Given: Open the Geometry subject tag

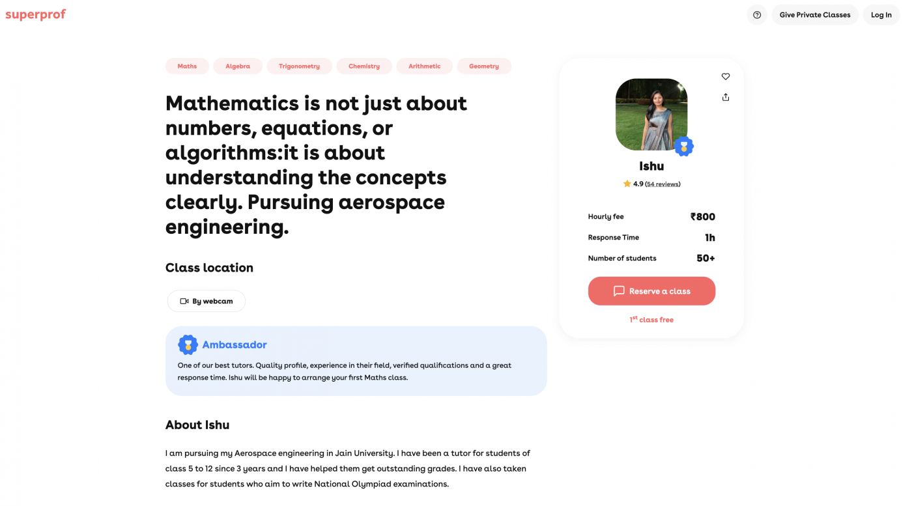Looking at the screenshot, I should click(x=484, y=66).
